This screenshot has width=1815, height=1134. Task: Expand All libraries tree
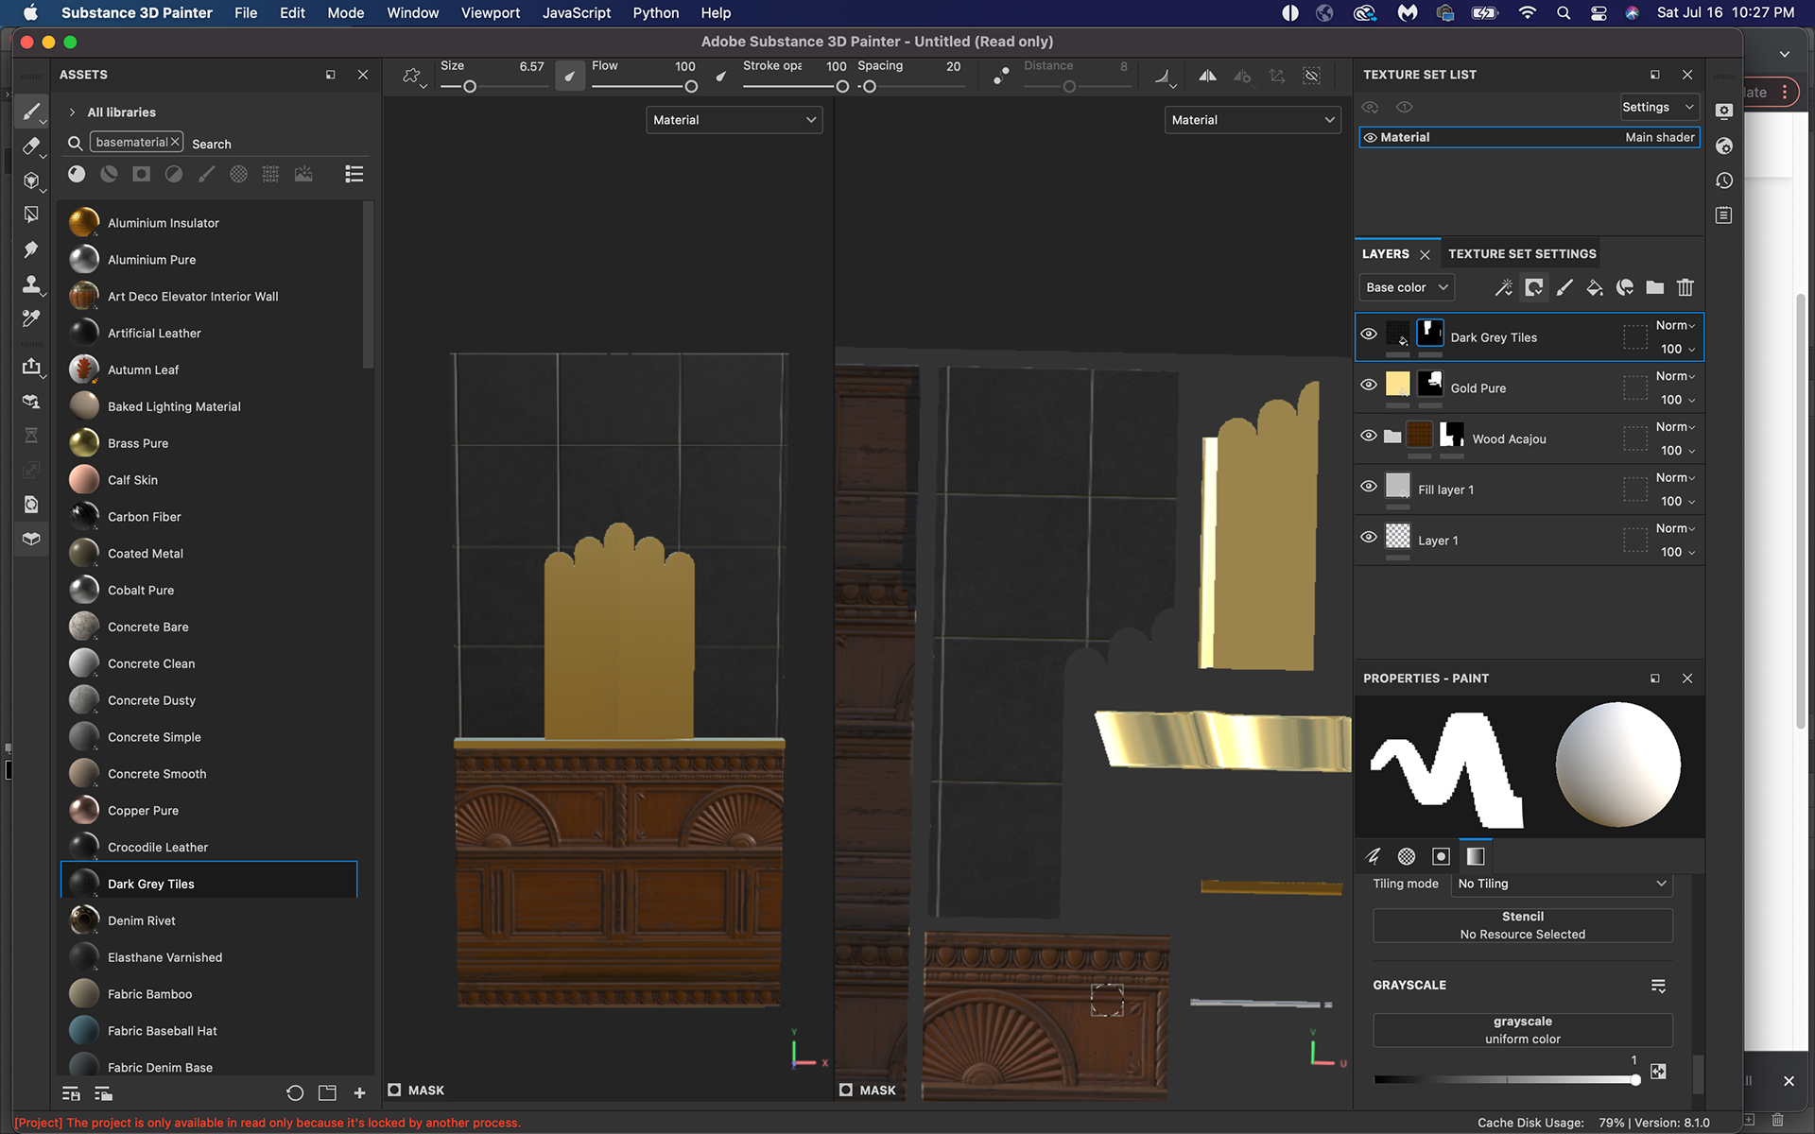click(x=72, y=112)
